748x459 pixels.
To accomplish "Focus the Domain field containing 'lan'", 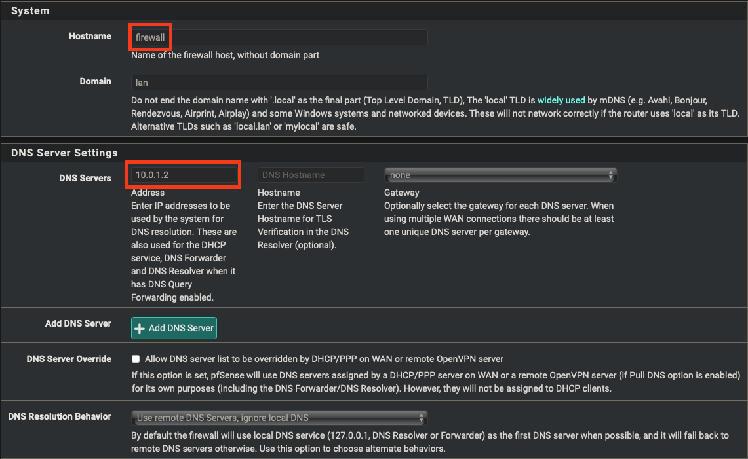I will [x=279, y=83].
